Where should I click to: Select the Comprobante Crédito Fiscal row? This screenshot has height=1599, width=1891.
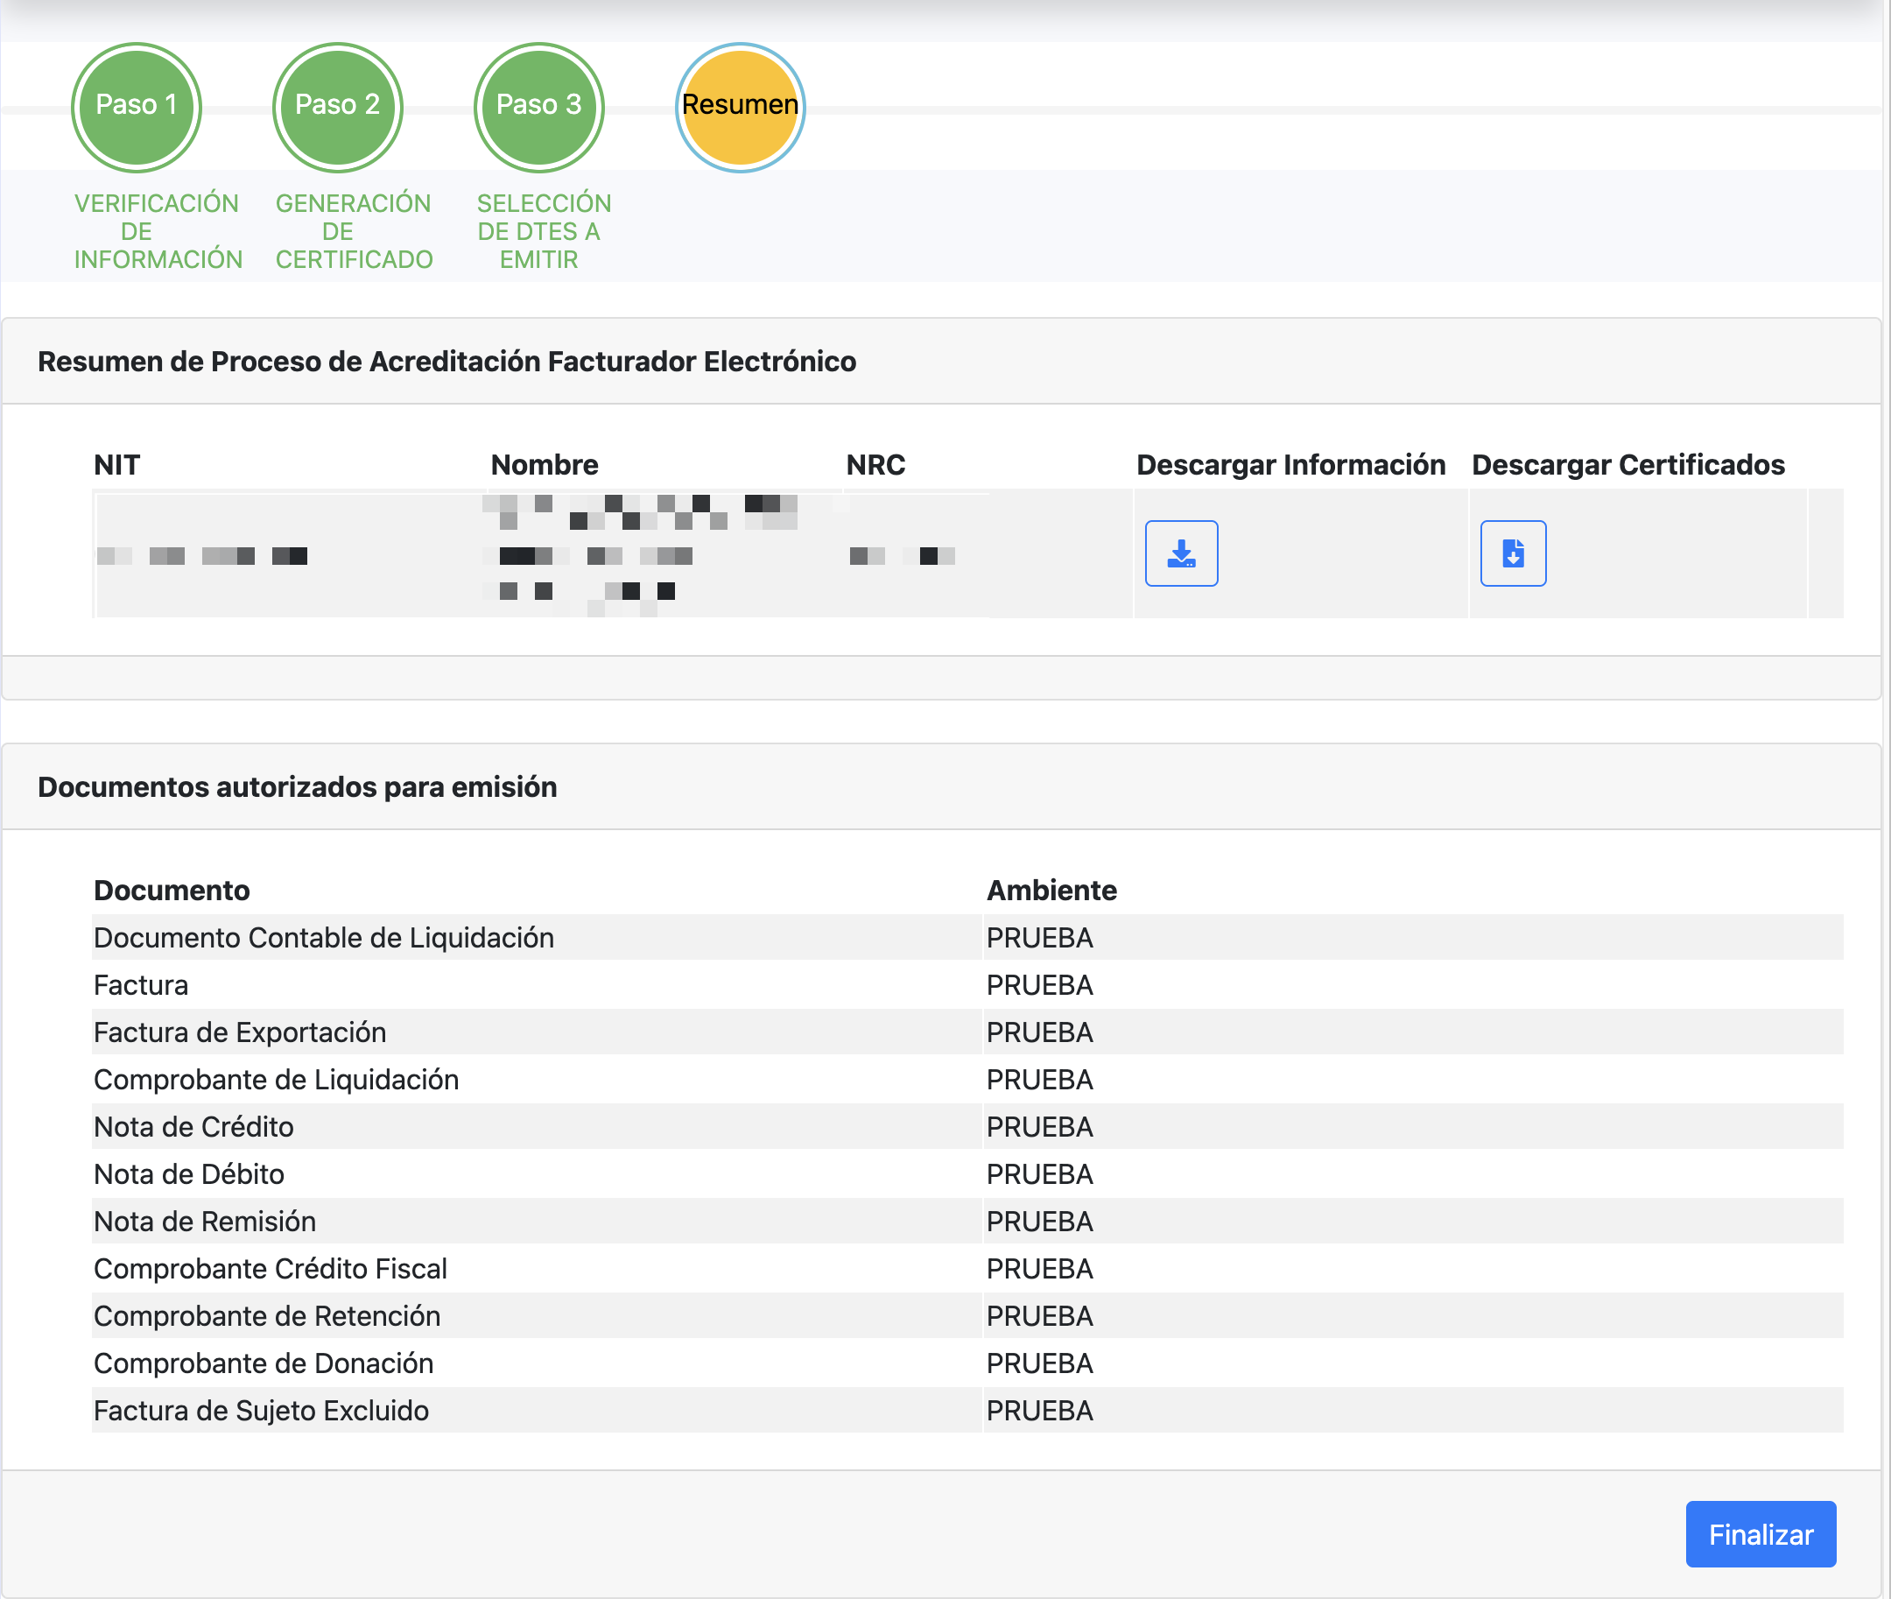coord(270,1268)
